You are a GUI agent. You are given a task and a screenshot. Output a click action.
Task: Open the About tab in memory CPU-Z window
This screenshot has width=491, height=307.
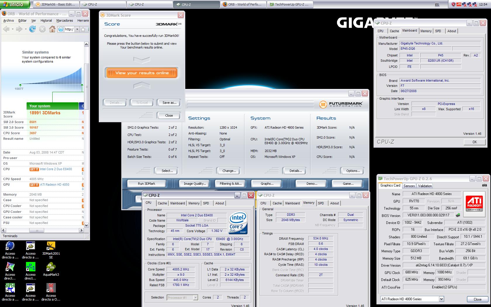pos(334,203)
